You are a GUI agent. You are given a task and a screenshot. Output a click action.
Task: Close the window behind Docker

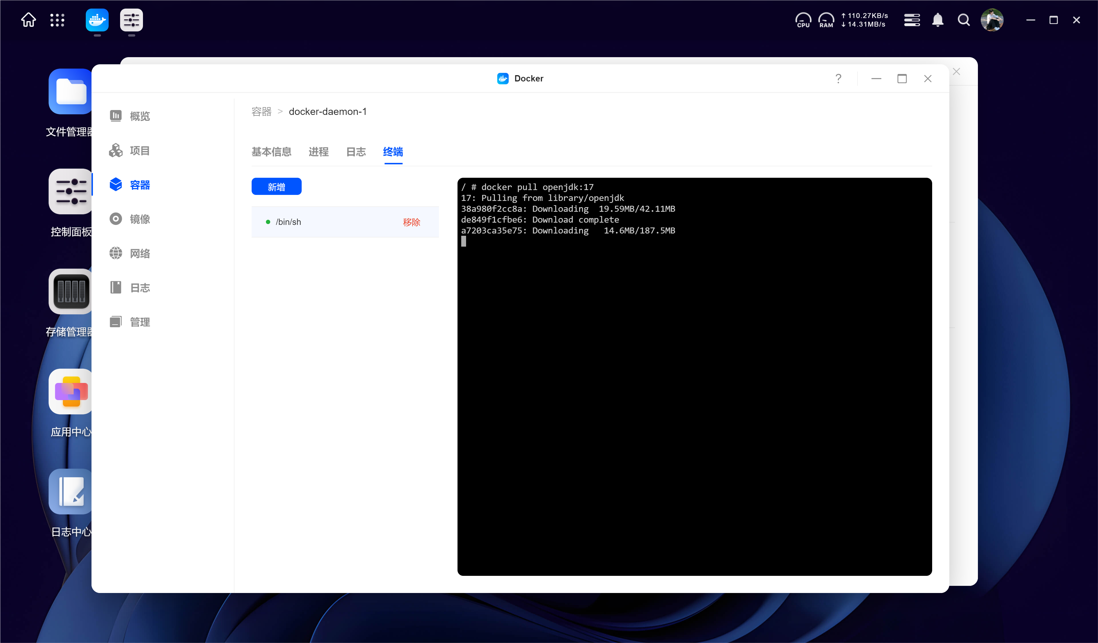[x=956, y=71]
